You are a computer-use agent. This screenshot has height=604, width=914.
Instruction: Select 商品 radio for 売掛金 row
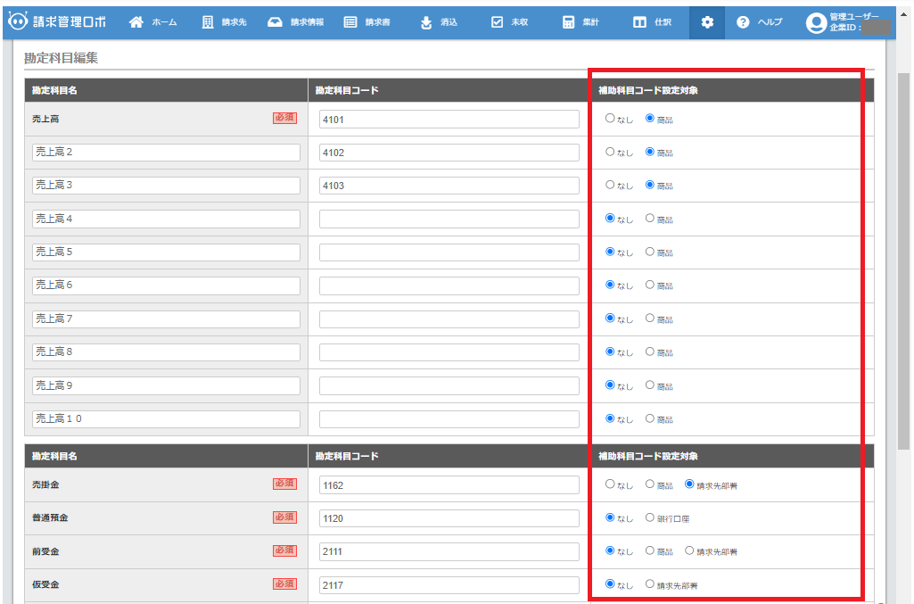pyautogui.click(x=649, y=484)
